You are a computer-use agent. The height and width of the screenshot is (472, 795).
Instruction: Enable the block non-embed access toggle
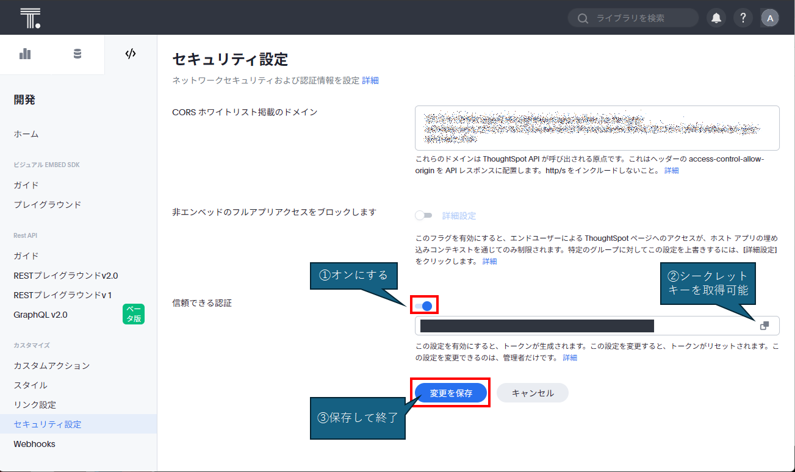(423, 215)
